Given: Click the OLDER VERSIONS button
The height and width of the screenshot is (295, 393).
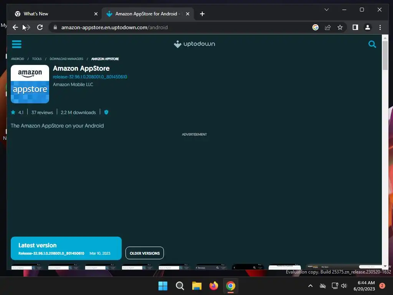Looking at the screenshot, I should click(145, 253).
